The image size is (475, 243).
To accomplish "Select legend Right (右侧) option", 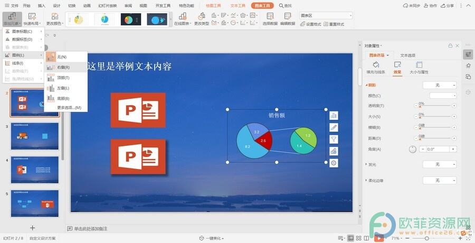I will pyautogui.click(x=66, y=67).
